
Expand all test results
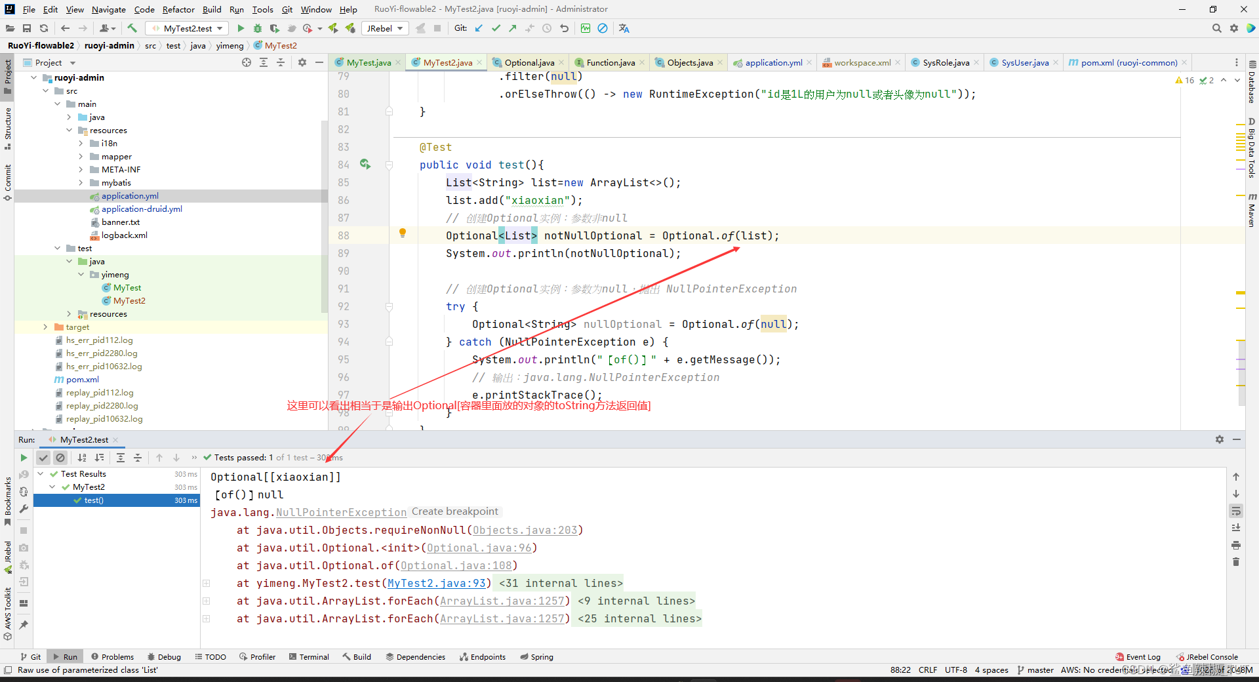point(121,458)
